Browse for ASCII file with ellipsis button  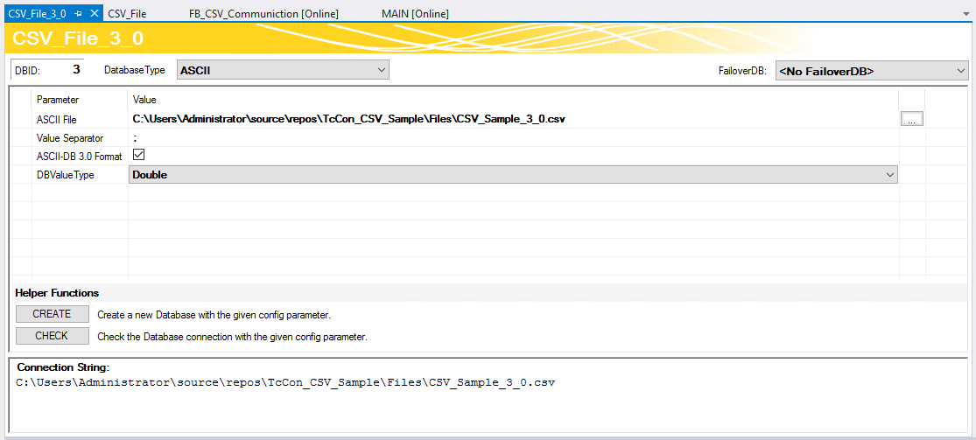coord(912,119)
